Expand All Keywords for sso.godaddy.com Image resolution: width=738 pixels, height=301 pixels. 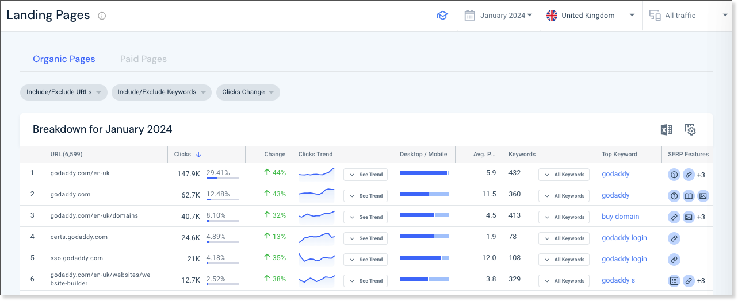click(564, 260)
